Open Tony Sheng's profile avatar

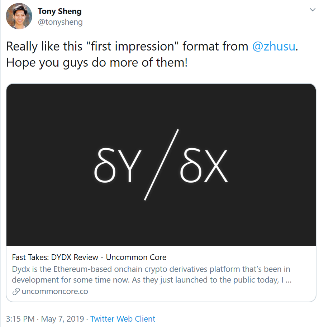pyautogui.click(x=18, y=17)
